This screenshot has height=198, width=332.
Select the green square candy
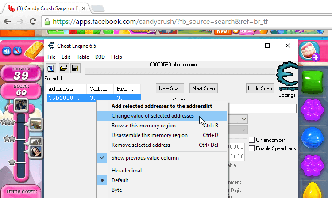(313, 82)
